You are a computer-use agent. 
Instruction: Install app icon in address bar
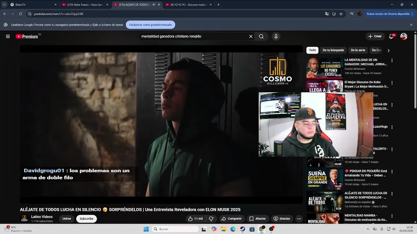click(x=334, y=14)
